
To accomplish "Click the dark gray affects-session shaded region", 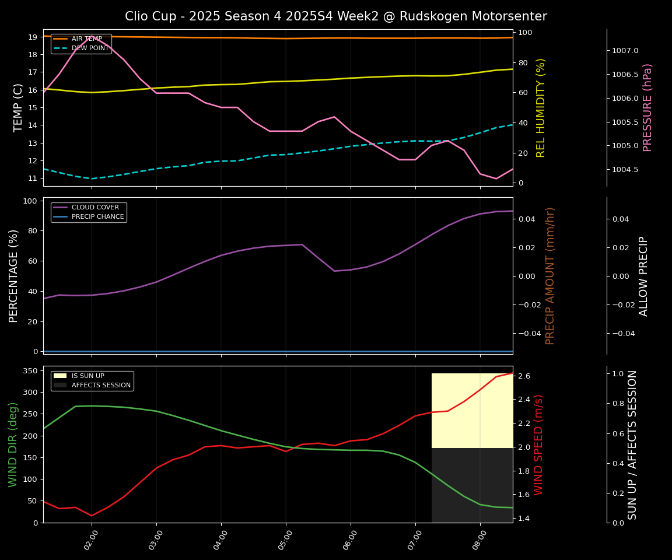I will [x=472, y=485].
